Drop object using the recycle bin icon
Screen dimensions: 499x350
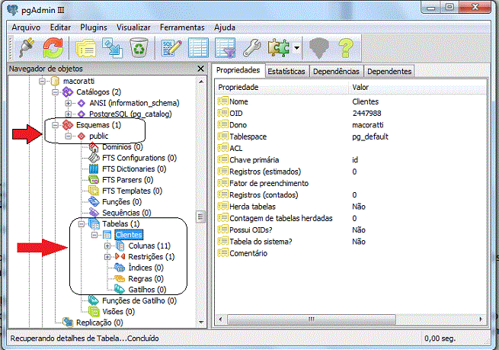click(139, 48)
